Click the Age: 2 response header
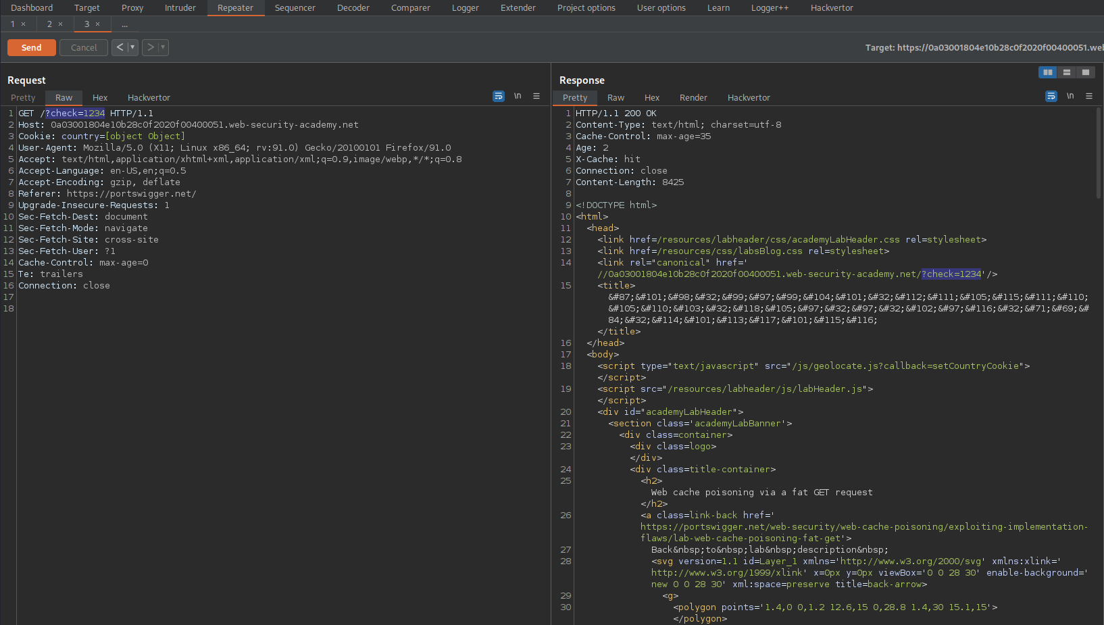The height and width of the screenshot is (625, 1104). point(592,148)
